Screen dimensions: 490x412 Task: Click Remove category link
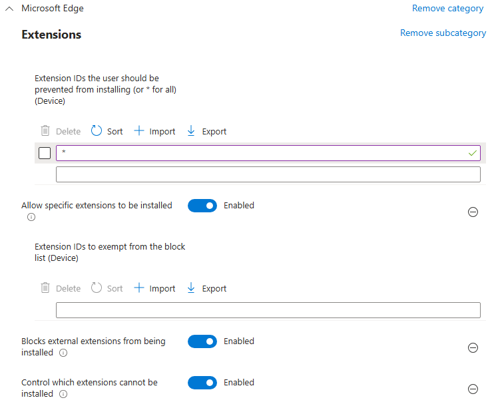(447, 9)
